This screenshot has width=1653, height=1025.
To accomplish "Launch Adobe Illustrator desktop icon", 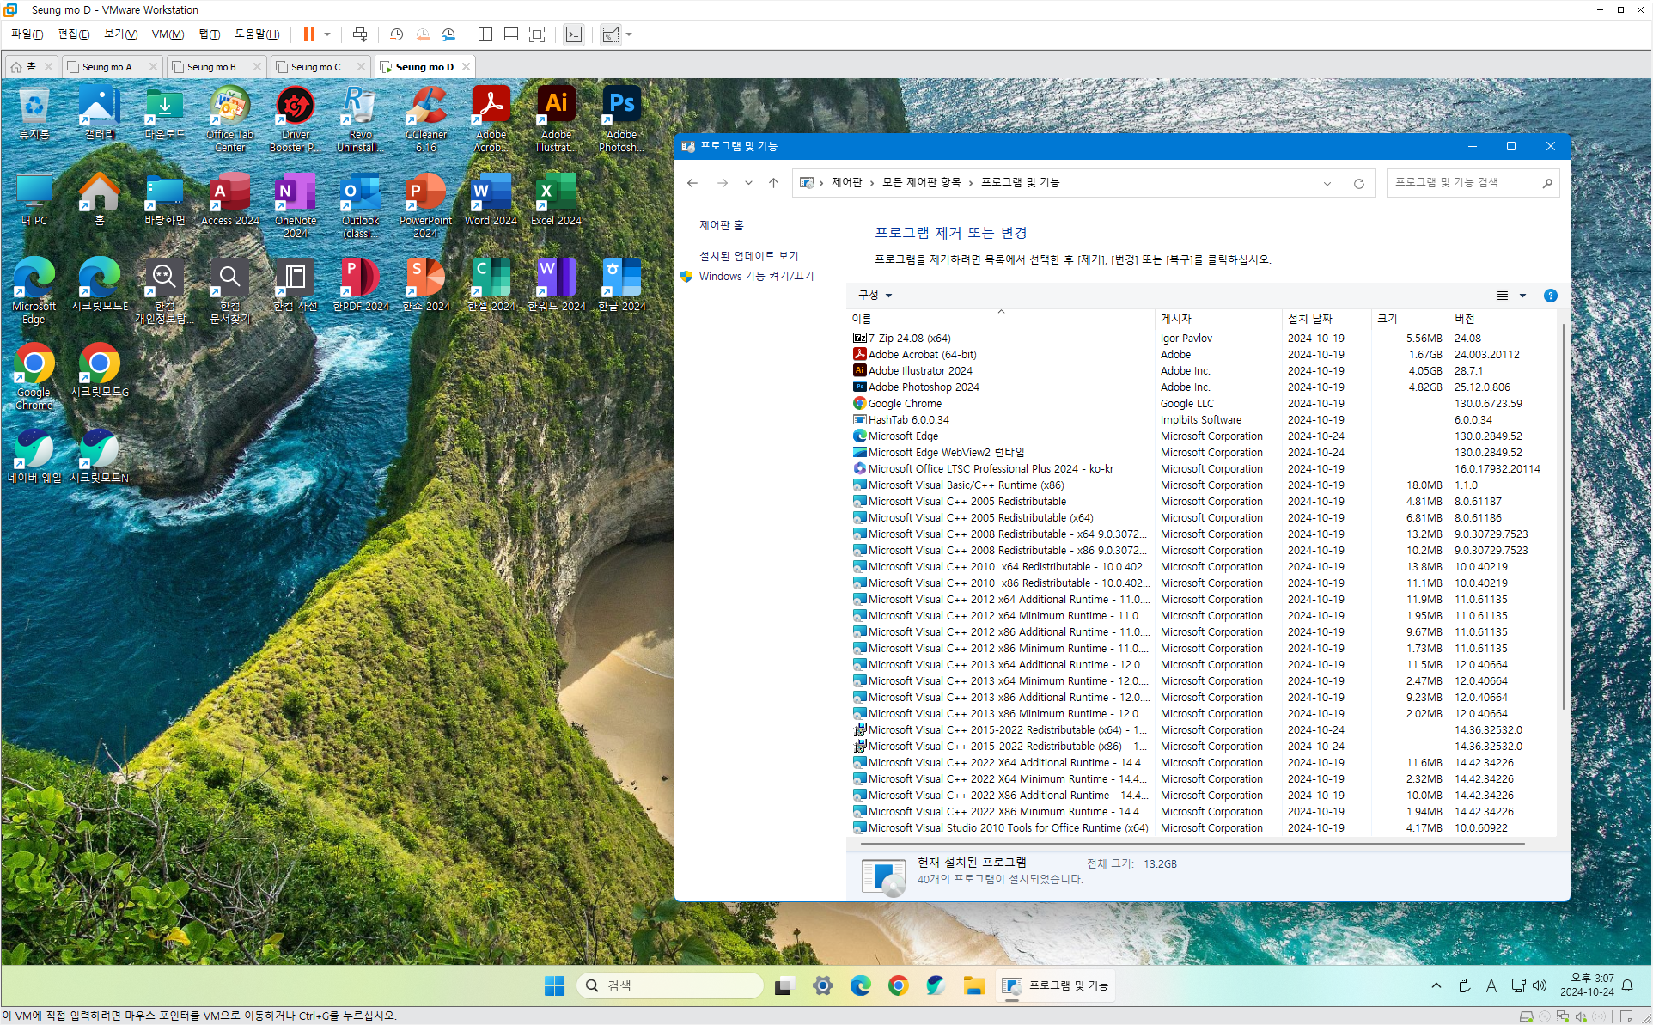I will pos(556,119).
